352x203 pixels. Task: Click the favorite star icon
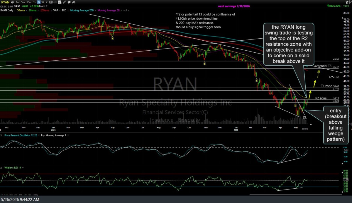(347, 2)
